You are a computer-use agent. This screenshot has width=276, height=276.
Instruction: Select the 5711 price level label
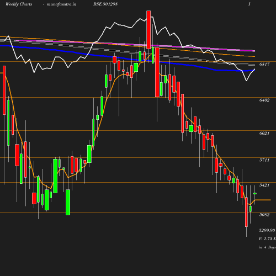coord(264,160)
